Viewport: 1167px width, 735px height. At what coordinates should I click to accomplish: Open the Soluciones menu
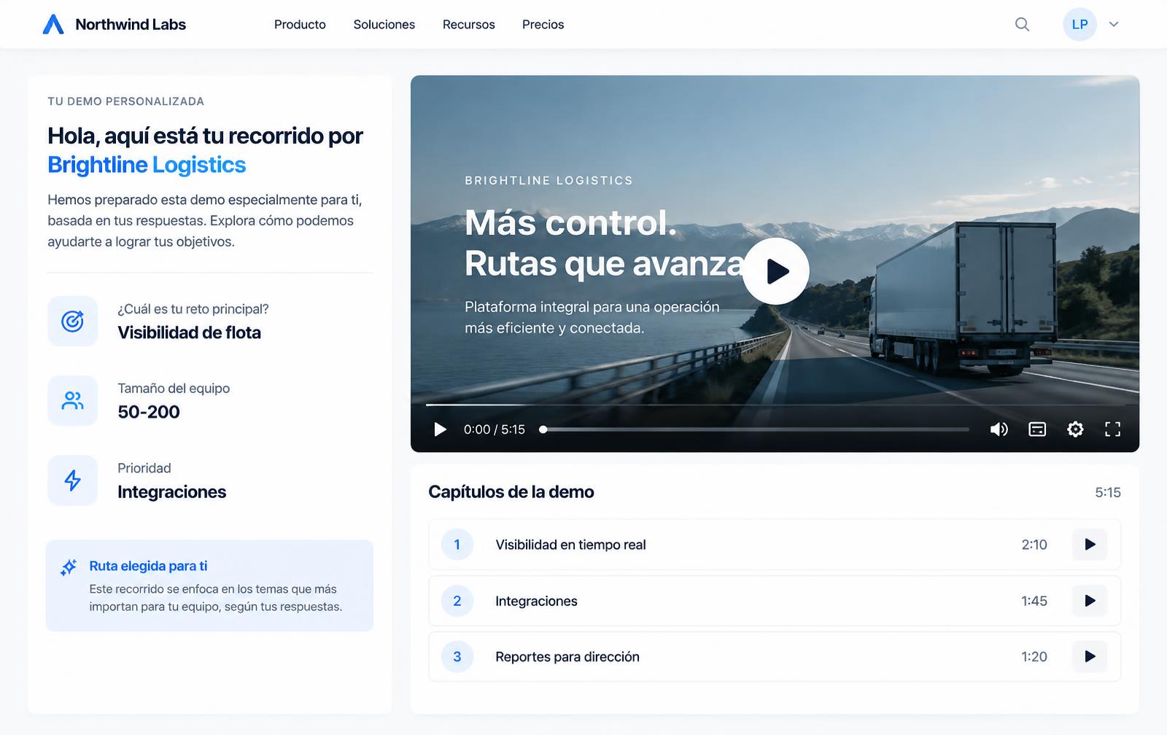[x=384, y=25]
